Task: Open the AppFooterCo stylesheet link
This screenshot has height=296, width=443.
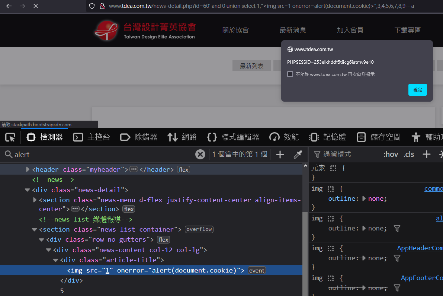Action: [422, 278]
